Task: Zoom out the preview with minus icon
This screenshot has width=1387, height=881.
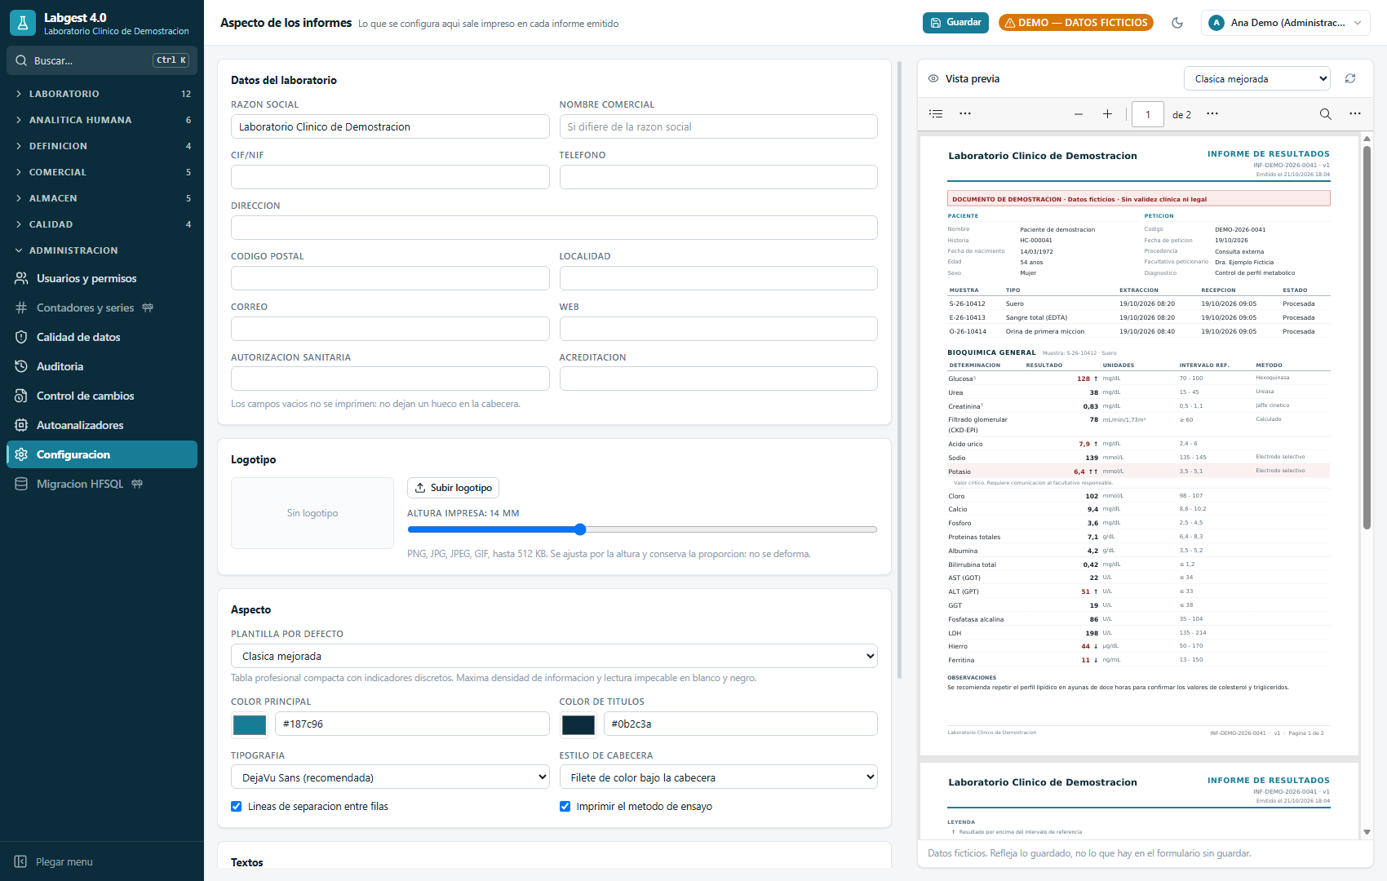Action: (x=1079, y=114)
